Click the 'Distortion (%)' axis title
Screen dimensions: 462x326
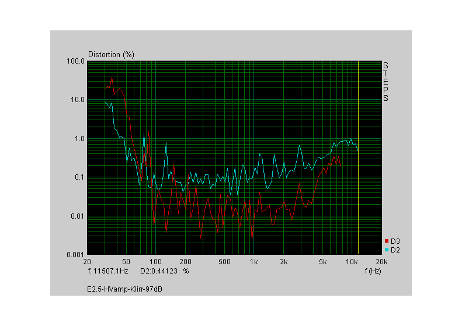click(111, 54)
